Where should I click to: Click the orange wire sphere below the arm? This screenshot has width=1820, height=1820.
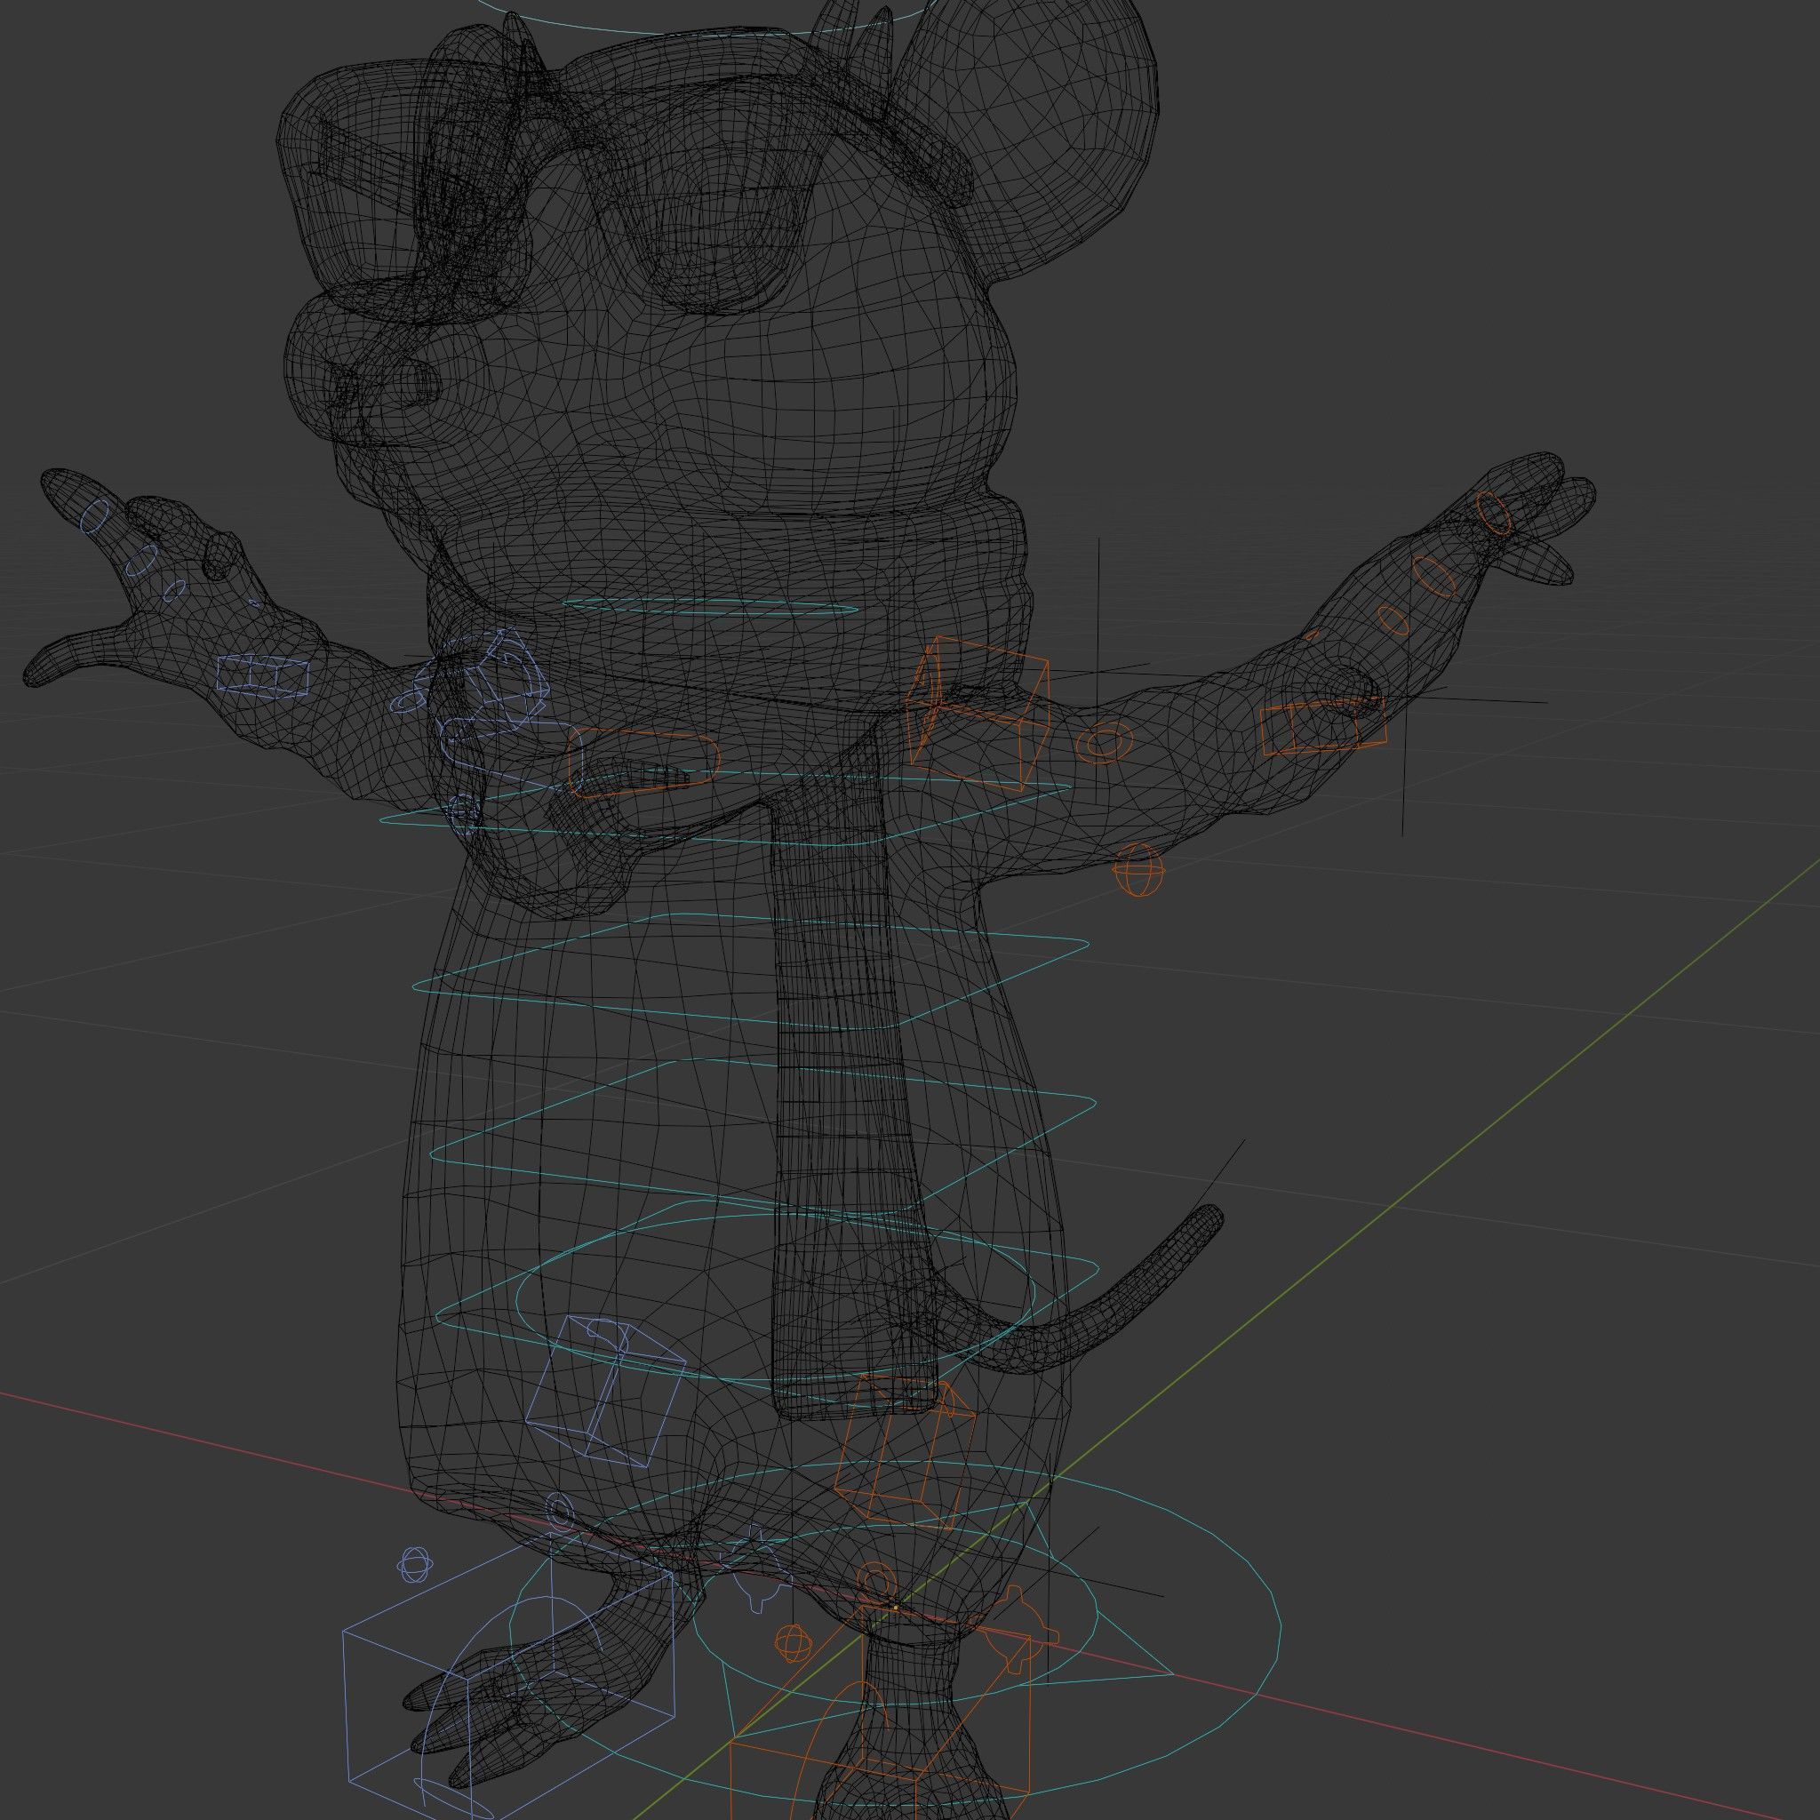click(1139, 869)
